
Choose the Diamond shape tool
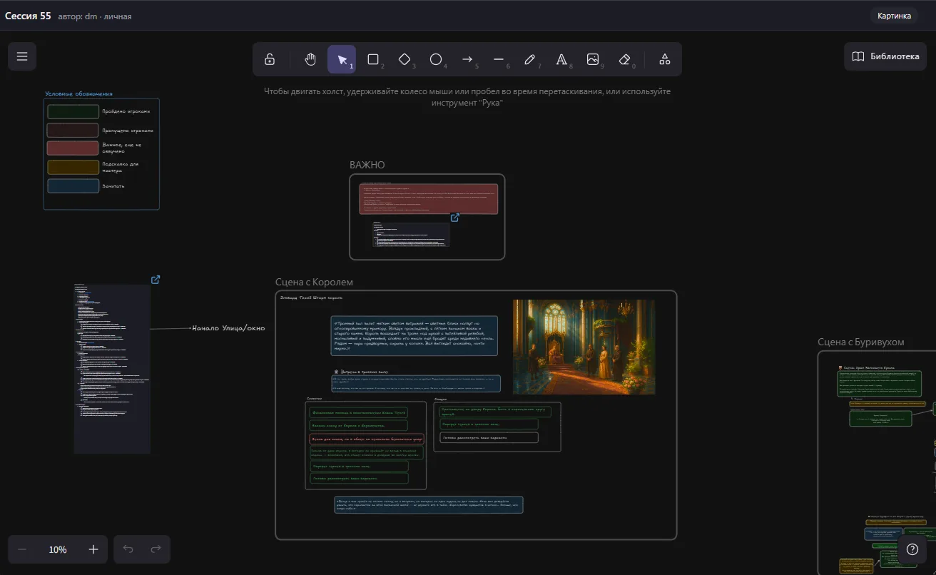tap(405, 59)
